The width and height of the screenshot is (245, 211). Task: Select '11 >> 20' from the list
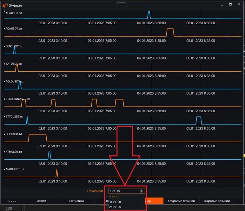(x=115, y=202)
